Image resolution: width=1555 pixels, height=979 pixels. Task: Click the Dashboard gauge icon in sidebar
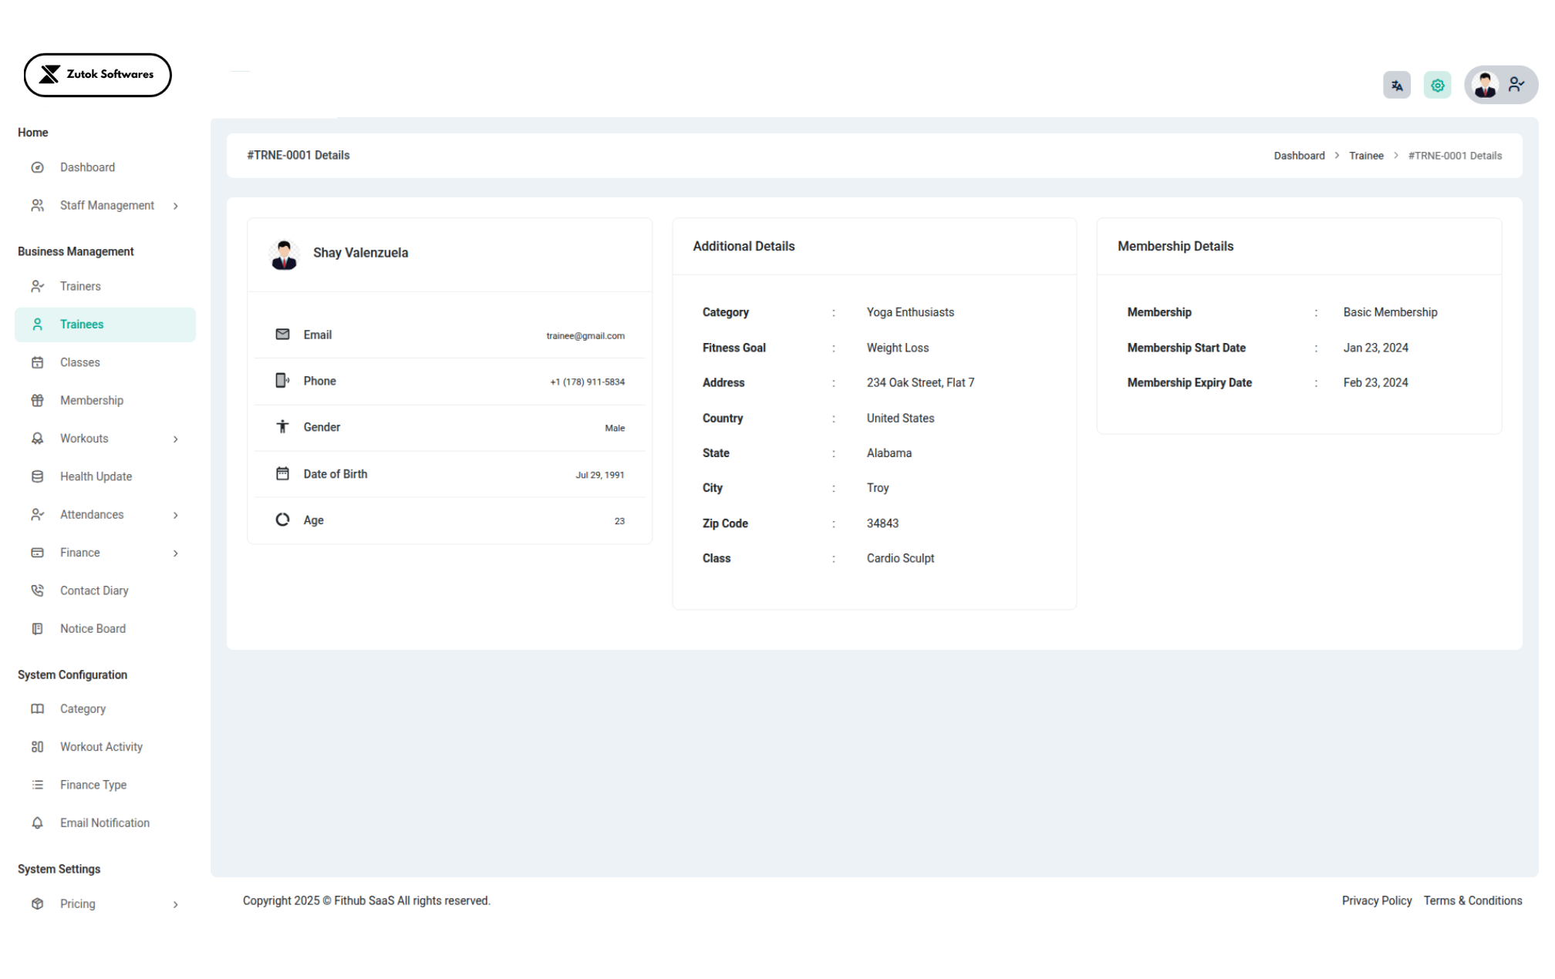point(37,167)
